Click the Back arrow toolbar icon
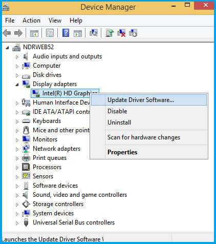 (x=7, y=33)
